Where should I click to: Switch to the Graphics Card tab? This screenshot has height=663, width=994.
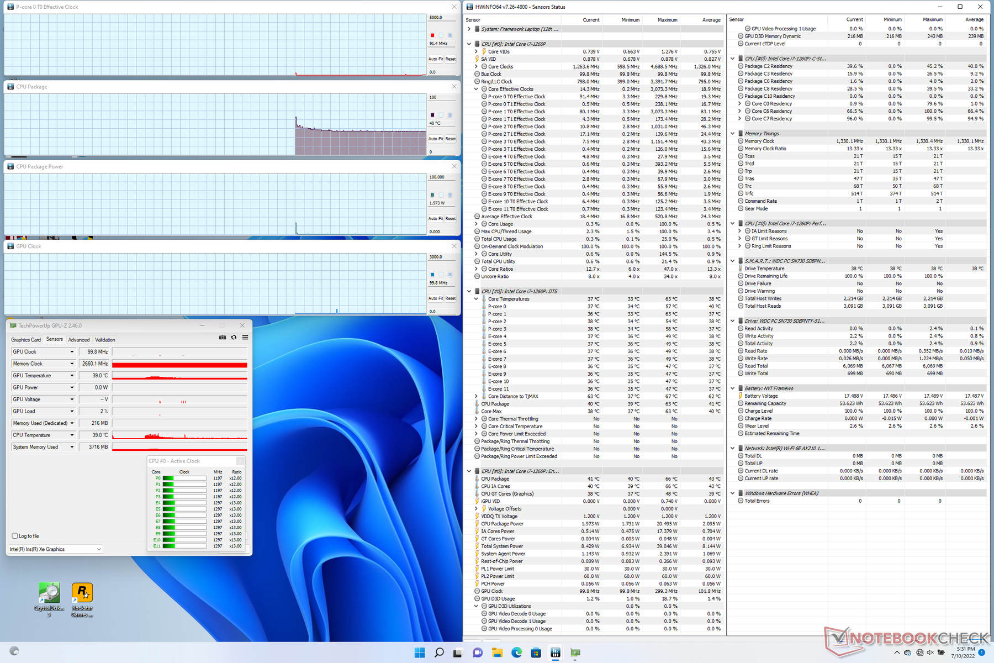26,340
